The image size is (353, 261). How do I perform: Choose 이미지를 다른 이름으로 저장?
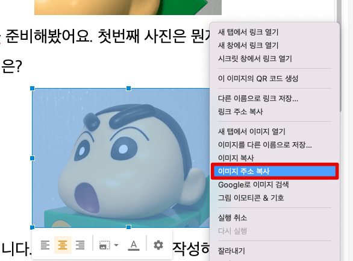coord(265,145)
